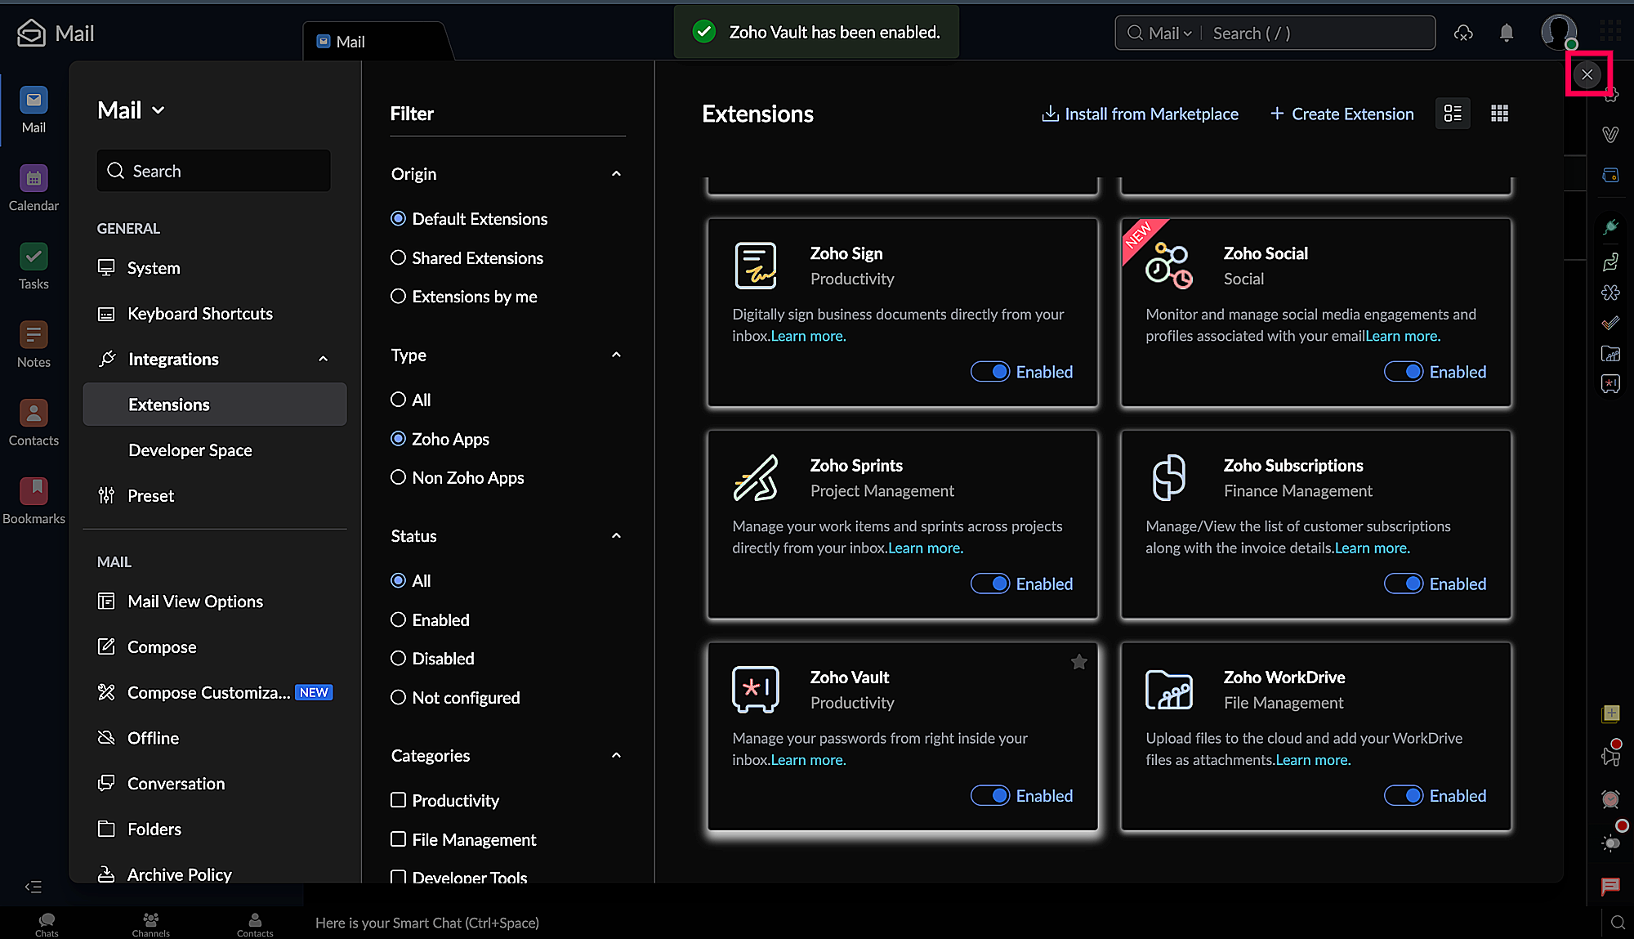Disable the Zoho WorkDrive extension toggle
Viewport: 1634px width, 939px height.
pyautogui.click(x=1404, y=795)
